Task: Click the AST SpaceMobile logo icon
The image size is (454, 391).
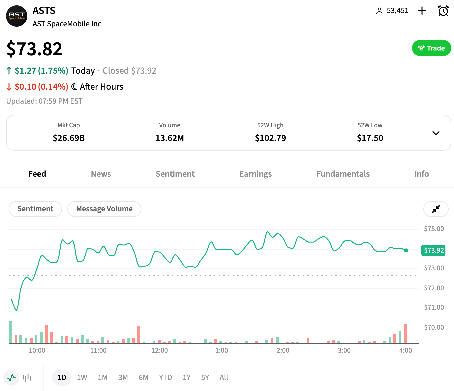Action: pos(17,16)
